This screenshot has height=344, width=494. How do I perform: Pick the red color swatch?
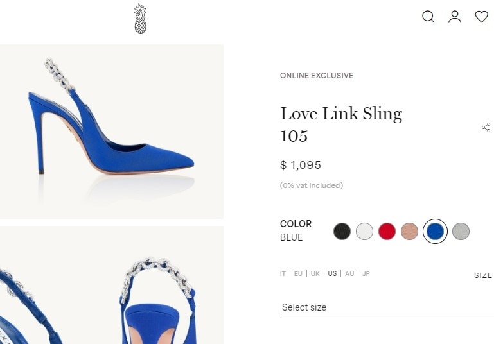[387, 231]
